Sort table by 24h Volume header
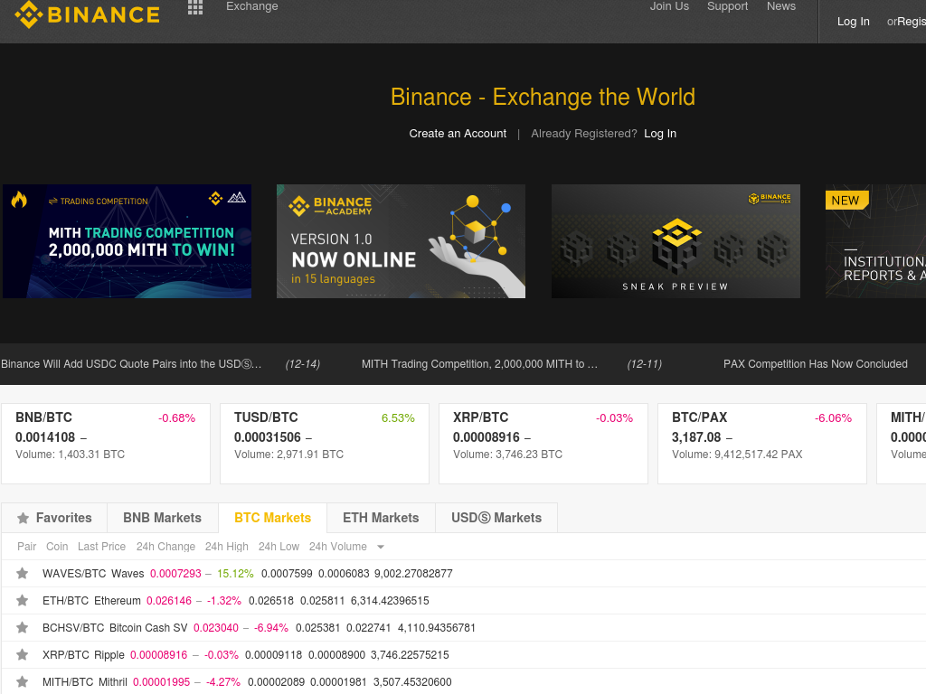This screenshot has height=694, width=926. pyautogui.click(x=338, y=547)
